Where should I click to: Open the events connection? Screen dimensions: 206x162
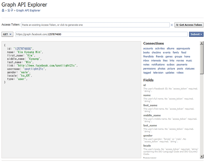click(167, 53)
